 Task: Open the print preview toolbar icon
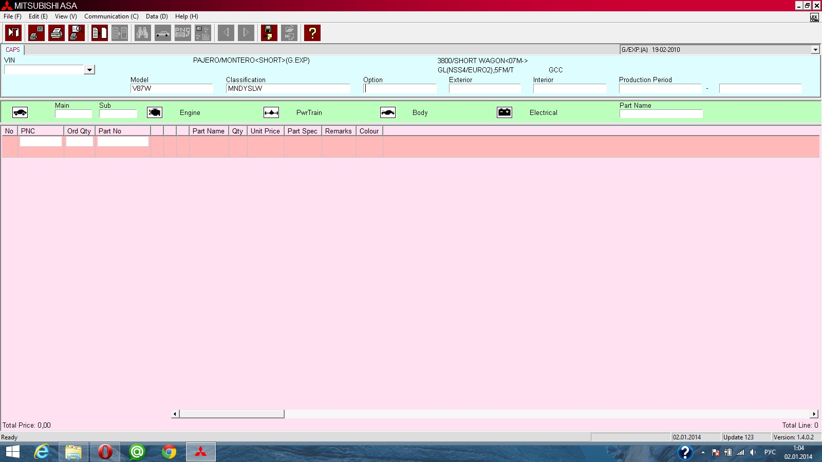(x=77, y=33)
